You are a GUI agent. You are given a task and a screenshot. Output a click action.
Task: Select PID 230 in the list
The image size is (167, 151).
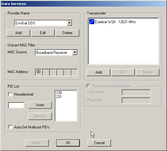(59, 93)
